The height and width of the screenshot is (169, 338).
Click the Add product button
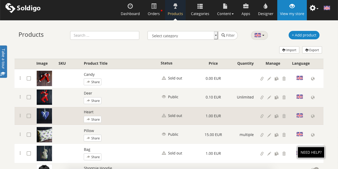[x=304, y=35]
